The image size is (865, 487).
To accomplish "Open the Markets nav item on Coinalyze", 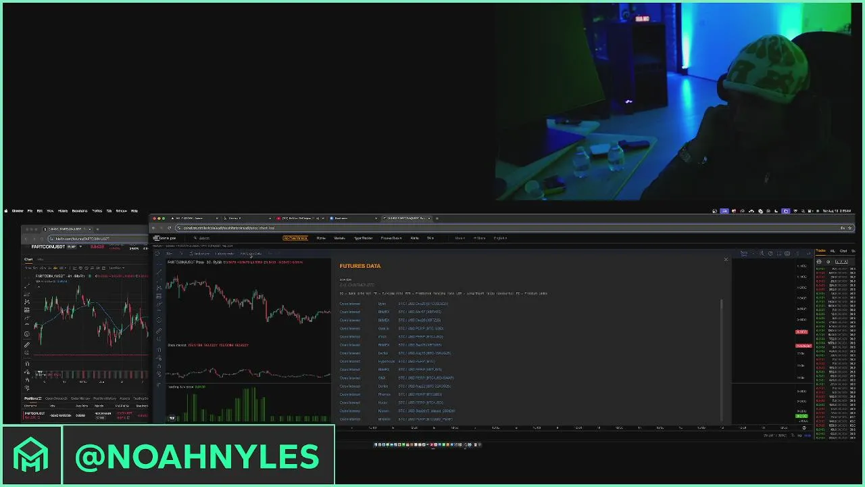I will [x=339, y=238].
